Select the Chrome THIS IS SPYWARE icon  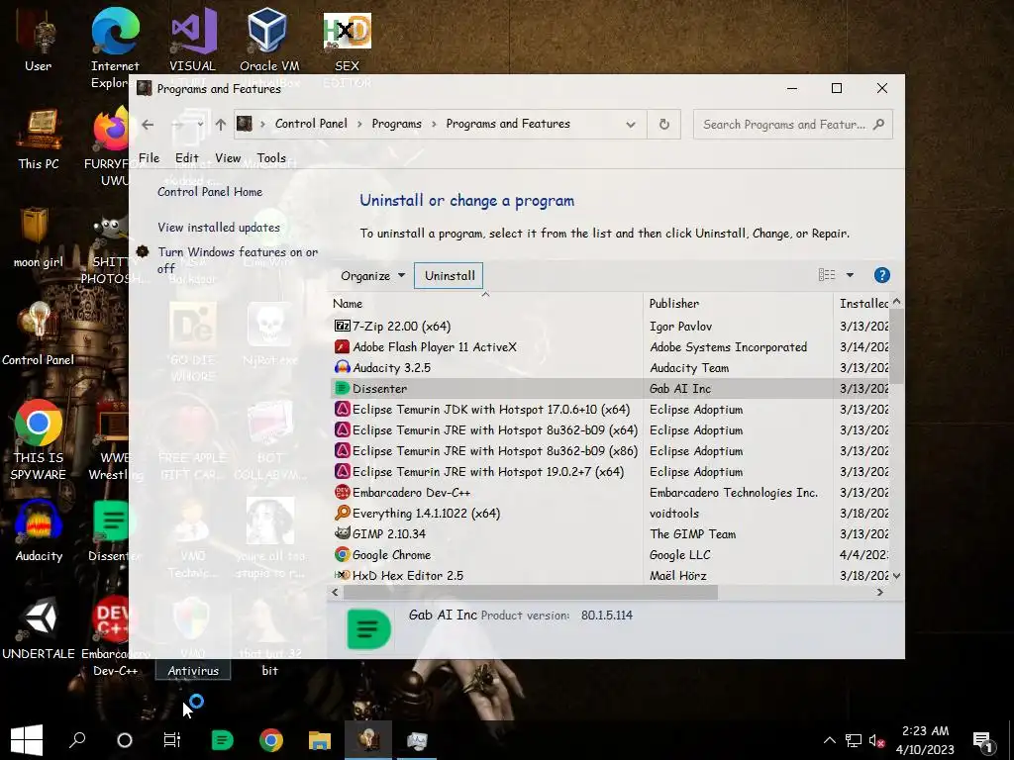pyautogui.click(x=39, y=440)
